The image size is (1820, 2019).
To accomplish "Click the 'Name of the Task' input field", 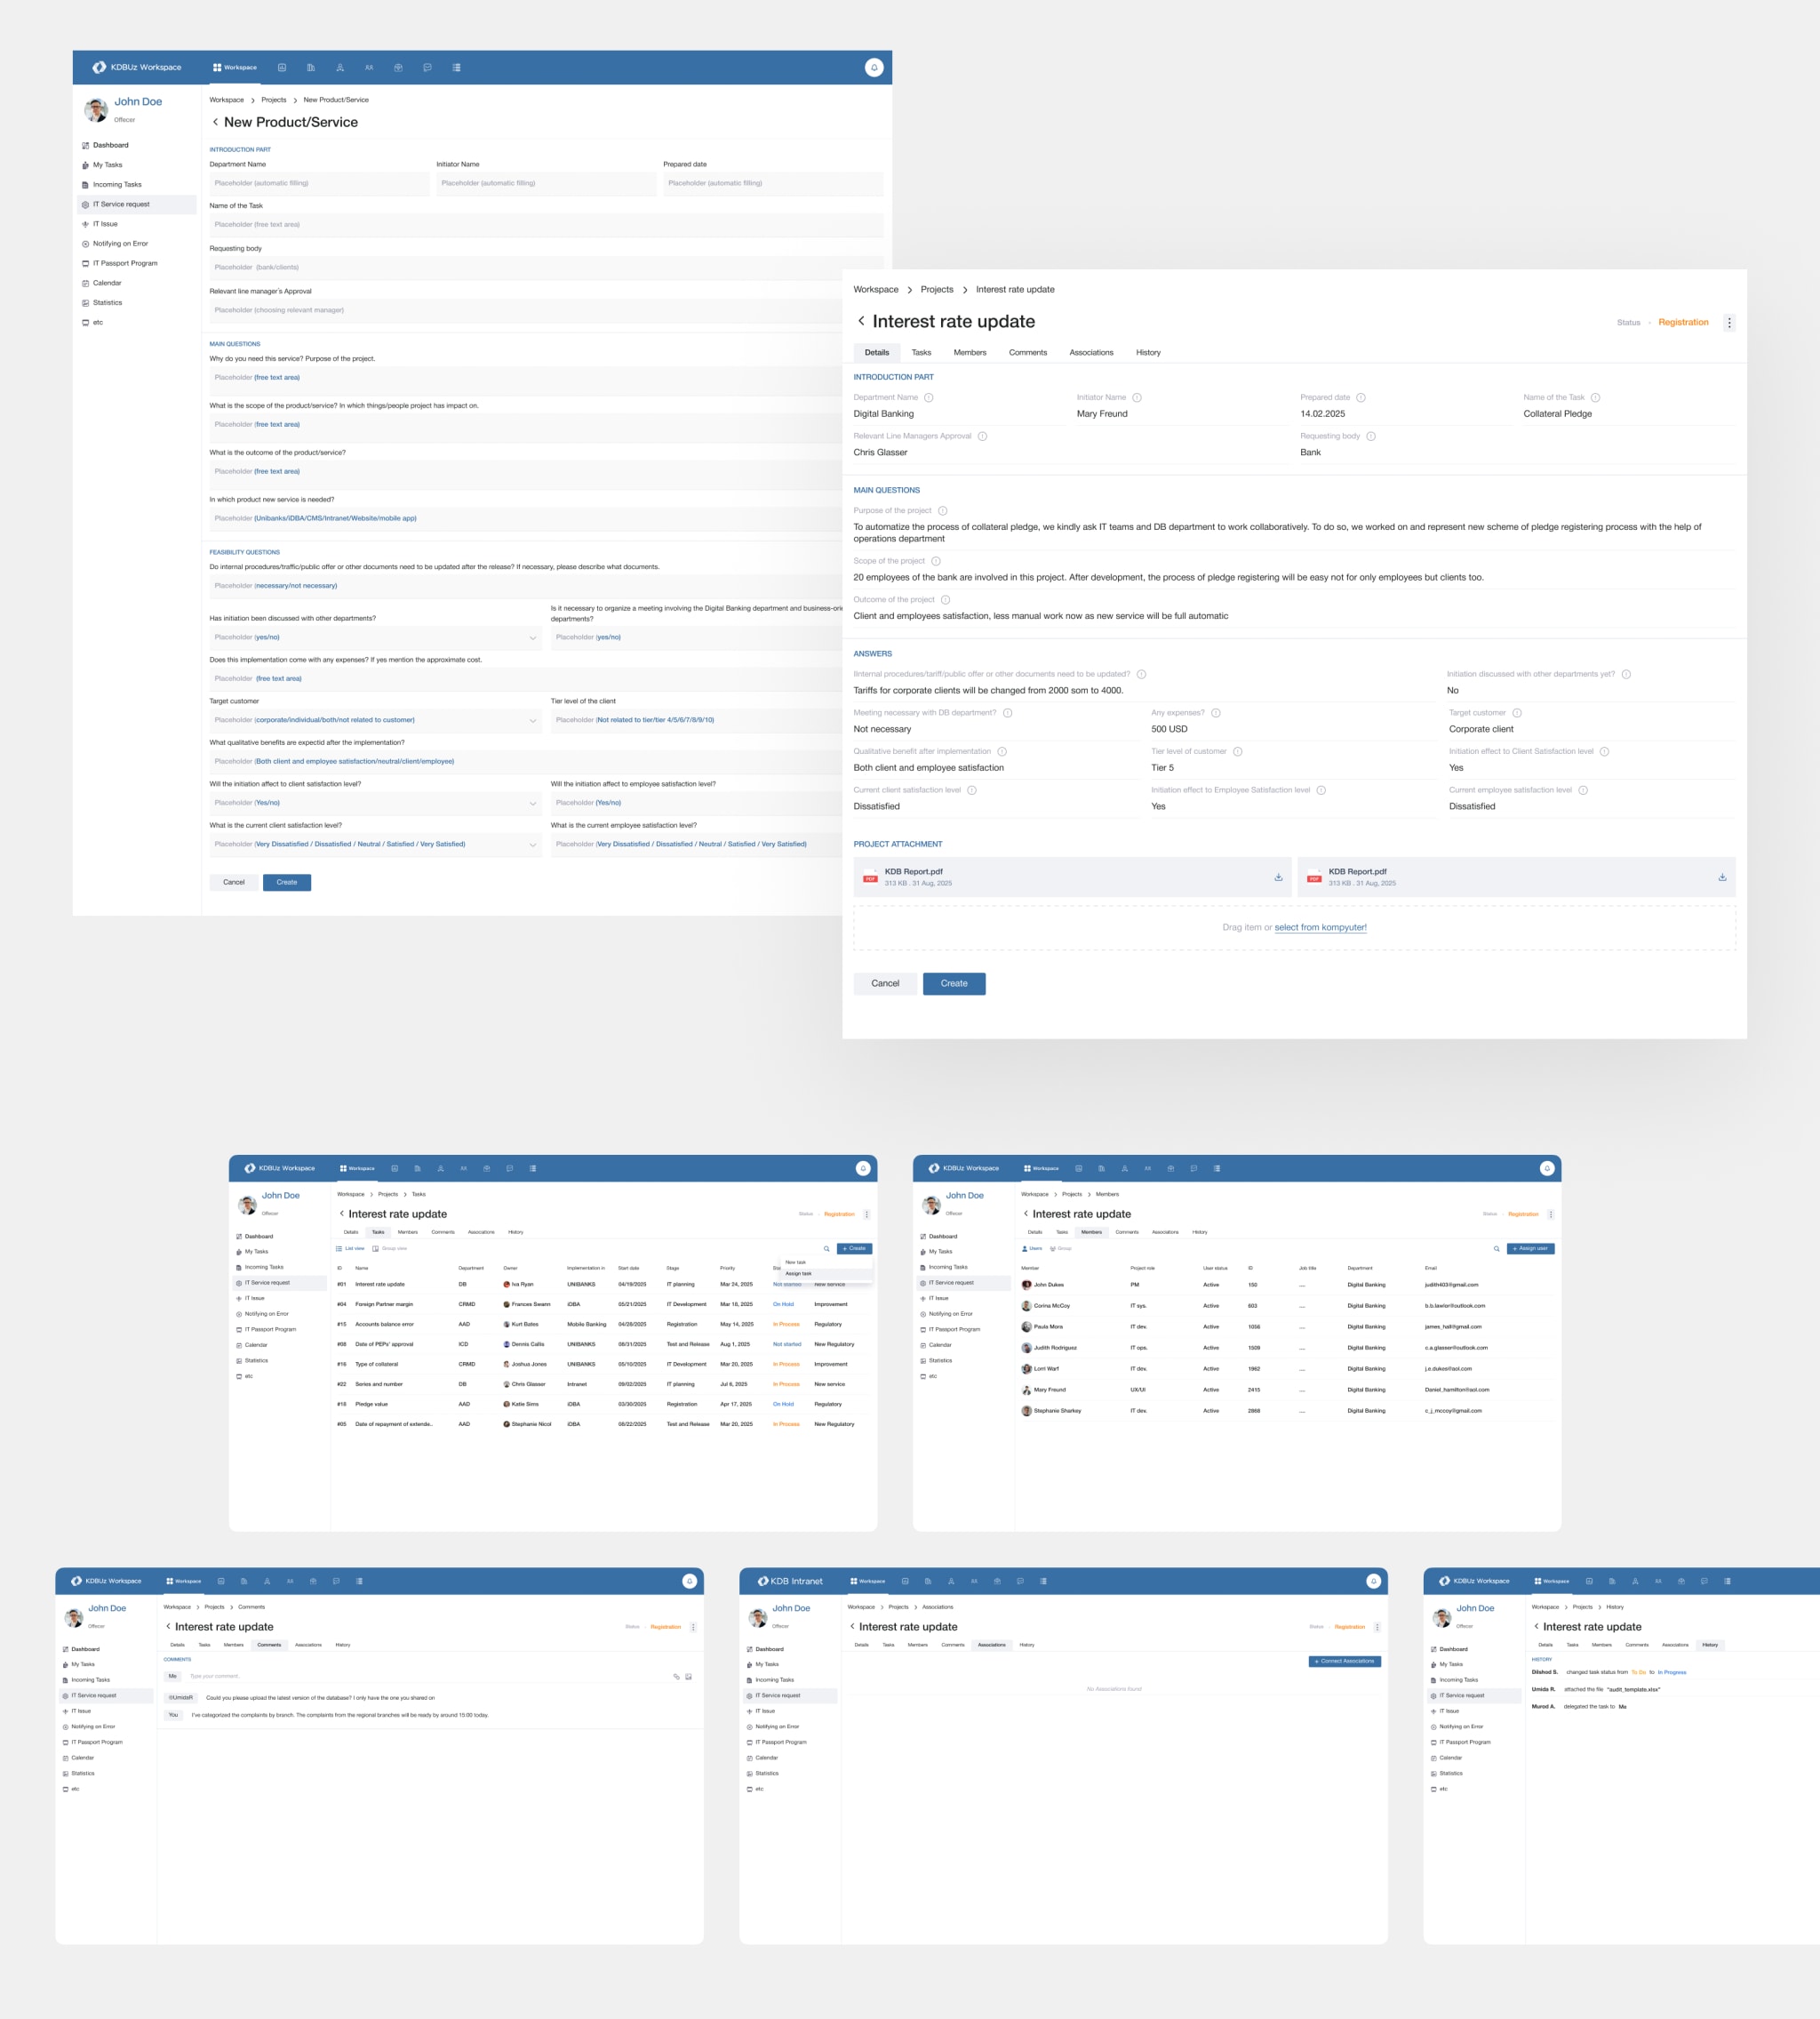I will (546, 225).
